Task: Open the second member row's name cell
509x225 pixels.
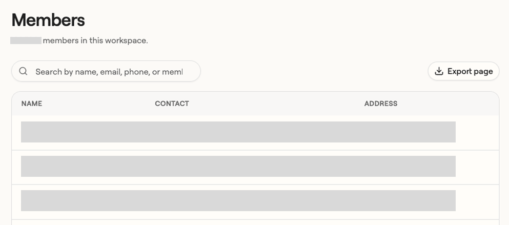Action: pos(88,166)
